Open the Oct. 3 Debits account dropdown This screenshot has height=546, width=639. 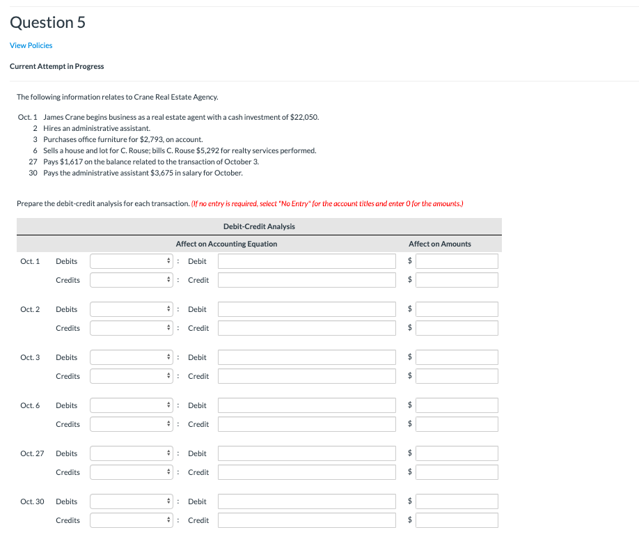(131, 357)
